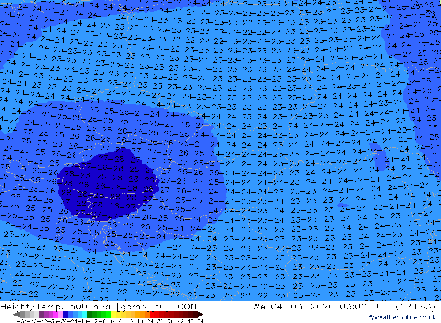The height and width of the screenshot is (323, 441).
Task: Click the dark brown right arrow of the color scale
Action: (201, 314)
